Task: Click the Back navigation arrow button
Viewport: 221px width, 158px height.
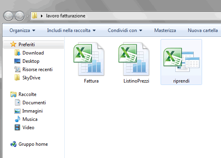Action: click(x=8, y=16)
